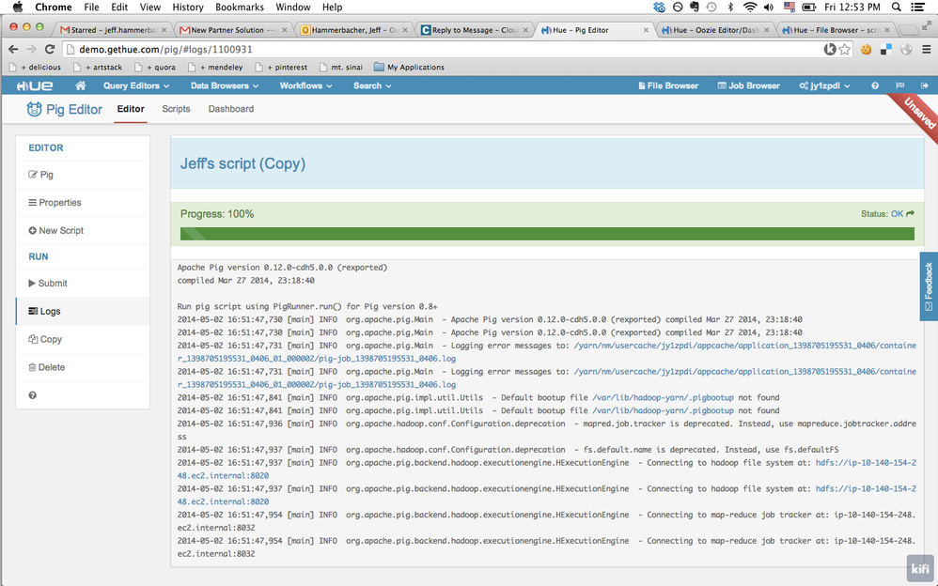The height and width of the screenshot is (586, 938).
Task: Open the Bookmarks menu
Action: click(240, 8)
